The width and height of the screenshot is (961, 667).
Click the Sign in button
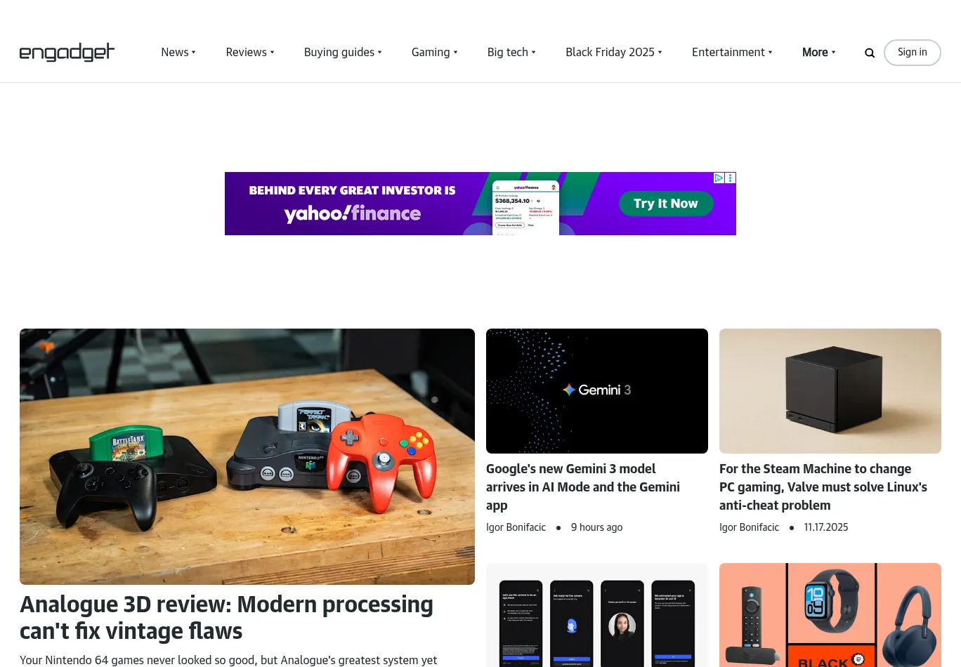pos(913,53)
